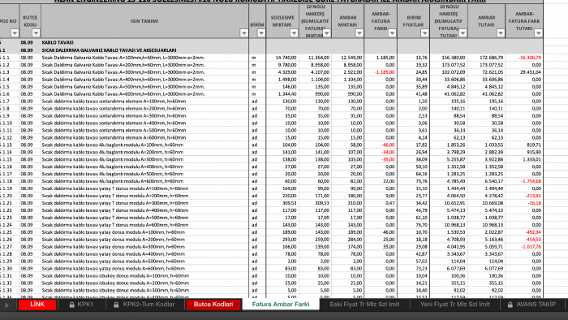
Task: Select the Kablo Tavası A=200mm L=3000mm description cell
Action: pyautogui.click(x=144, y=65)
